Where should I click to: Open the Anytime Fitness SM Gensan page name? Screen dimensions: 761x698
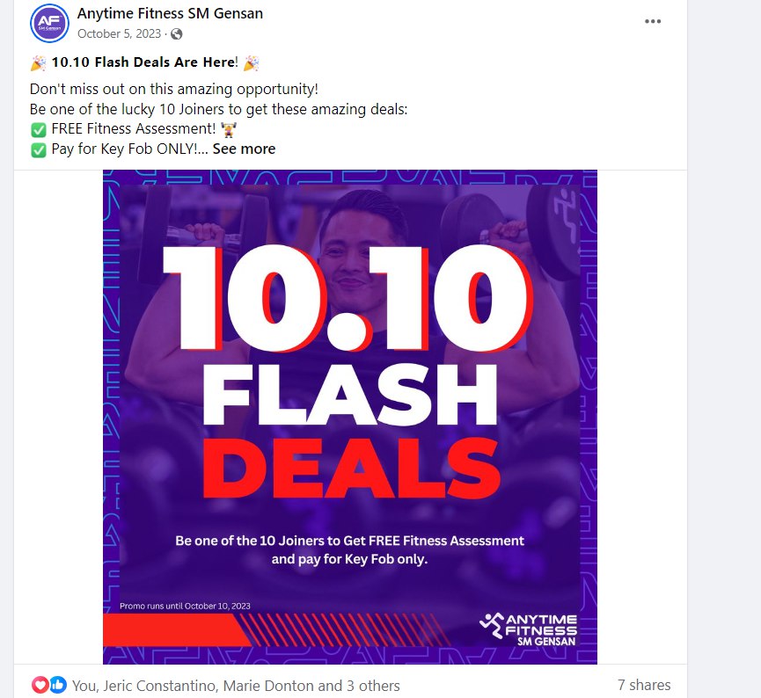pyautogui.click(x=170, y=13)
